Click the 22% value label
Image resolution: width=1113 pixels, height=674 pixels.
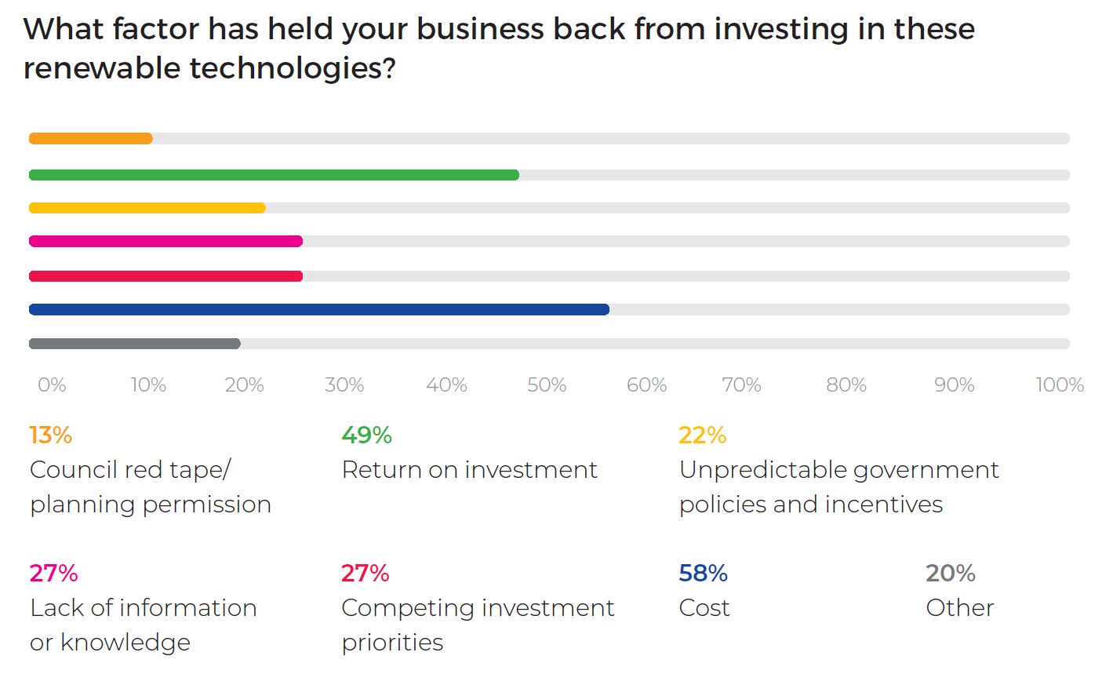pos(702,435)
